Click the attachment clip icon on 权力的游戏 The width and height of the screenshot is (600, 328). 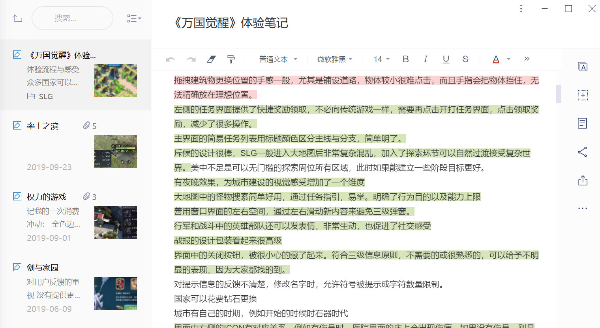pos(86,196)
